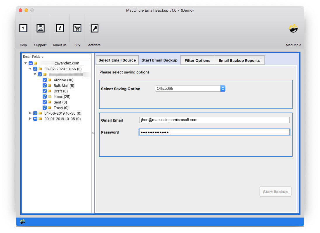The width and height of the screenshot is (320, 233).
Task: Click the yellow folder icon beside Inbox
Action: click(x=49, y=97)
